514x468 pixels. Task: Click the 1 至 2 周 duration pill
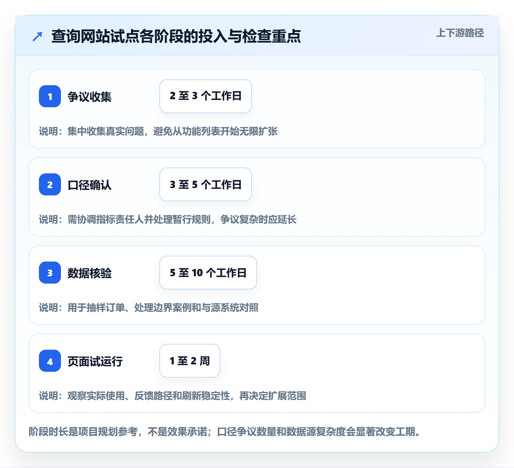click(x=190, y=361)
